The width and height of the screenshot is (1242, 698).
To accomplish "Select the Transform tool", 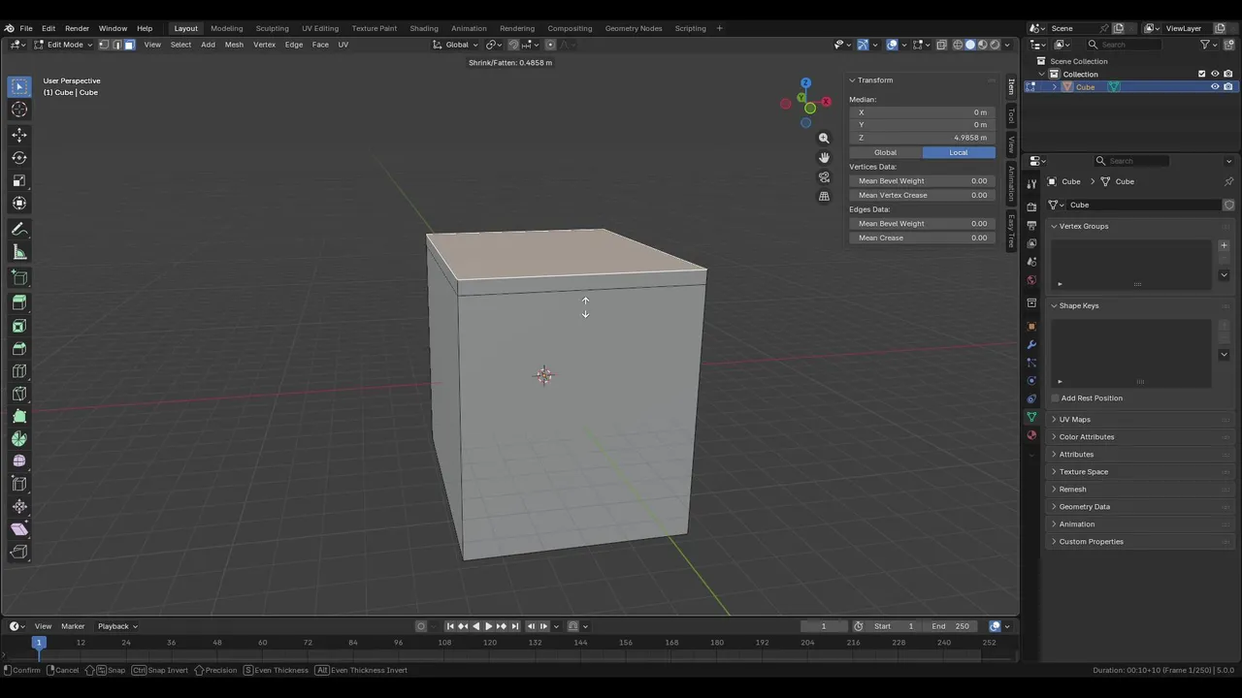I will 19,203.
